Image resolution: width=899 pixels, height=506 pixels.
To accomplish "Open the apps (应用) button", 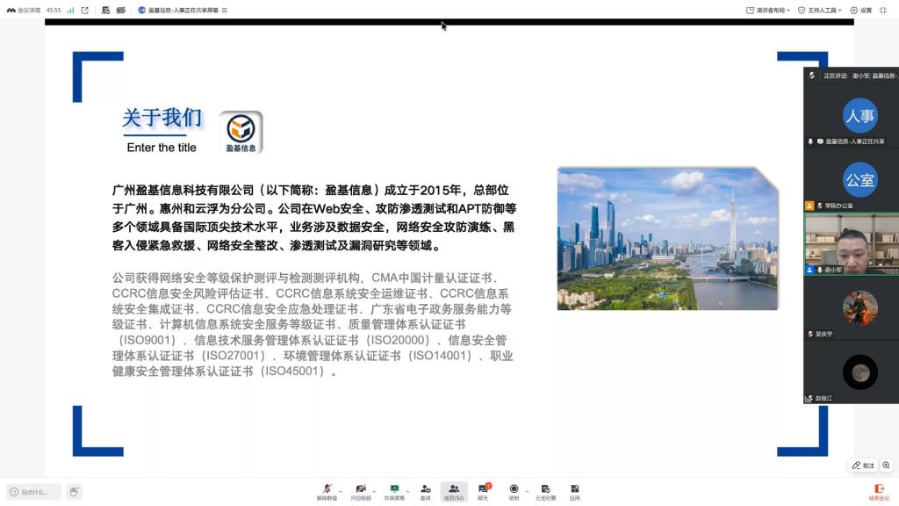I will click(574, 492).
